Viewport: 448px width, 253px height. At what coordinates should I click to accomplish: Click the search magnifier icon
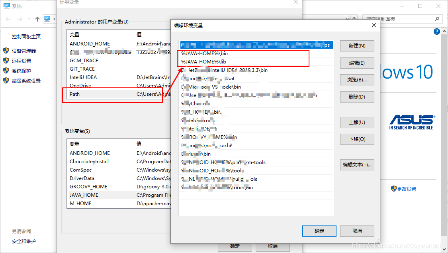pos(436,19)
